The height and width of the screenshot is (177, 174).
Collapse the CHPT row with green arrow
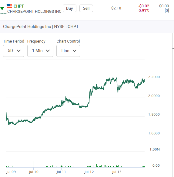coord(2,9)
